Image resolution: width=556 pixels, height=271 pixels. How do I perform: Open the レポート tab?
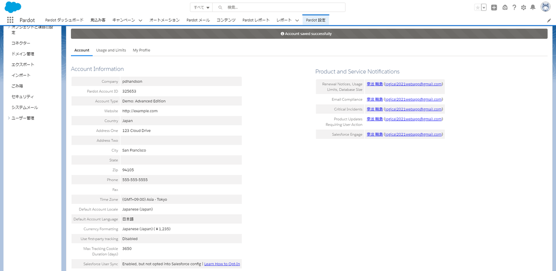click(284, 20)
